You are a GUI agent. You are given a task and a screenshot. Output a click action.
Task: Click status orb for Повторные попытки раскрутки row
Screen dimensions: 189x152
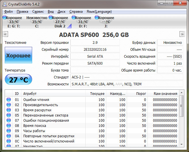[9, 136]
